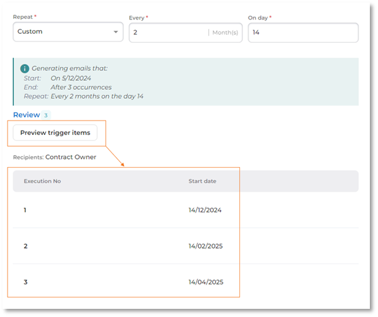Screen dimensions: 378x317
Task: Click the Month(s) unit label
Action: point(225,33)
